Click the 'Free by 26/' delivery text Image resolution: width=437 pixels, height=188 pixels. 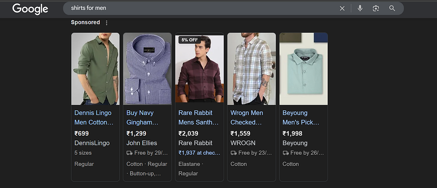click(307, 153)
